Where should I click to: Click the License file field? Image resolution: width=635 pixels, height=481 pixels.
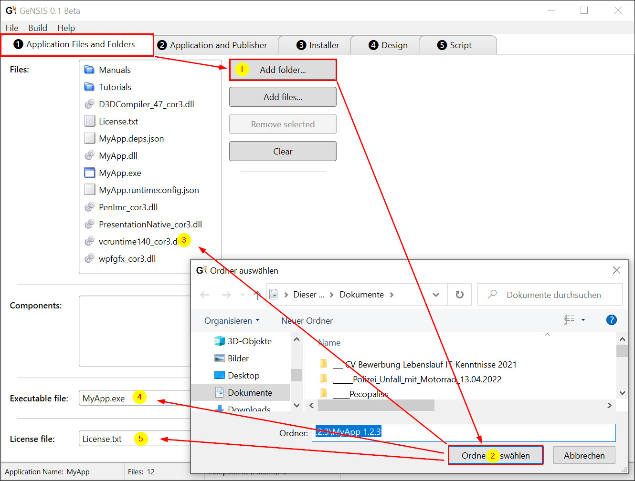135,439
